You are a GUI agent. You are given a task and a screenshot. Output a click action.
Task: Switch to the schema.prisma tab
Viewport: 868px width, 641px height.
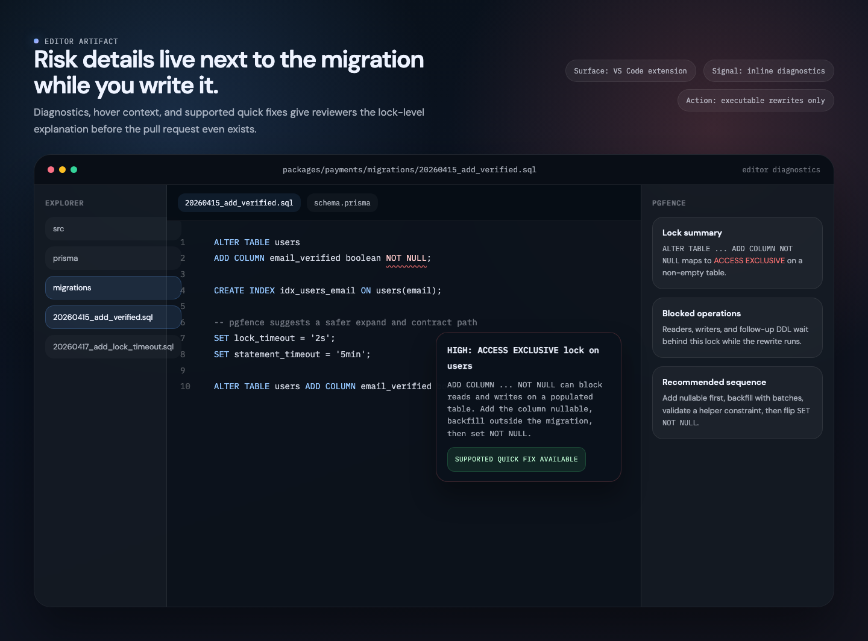click(342, 203)
